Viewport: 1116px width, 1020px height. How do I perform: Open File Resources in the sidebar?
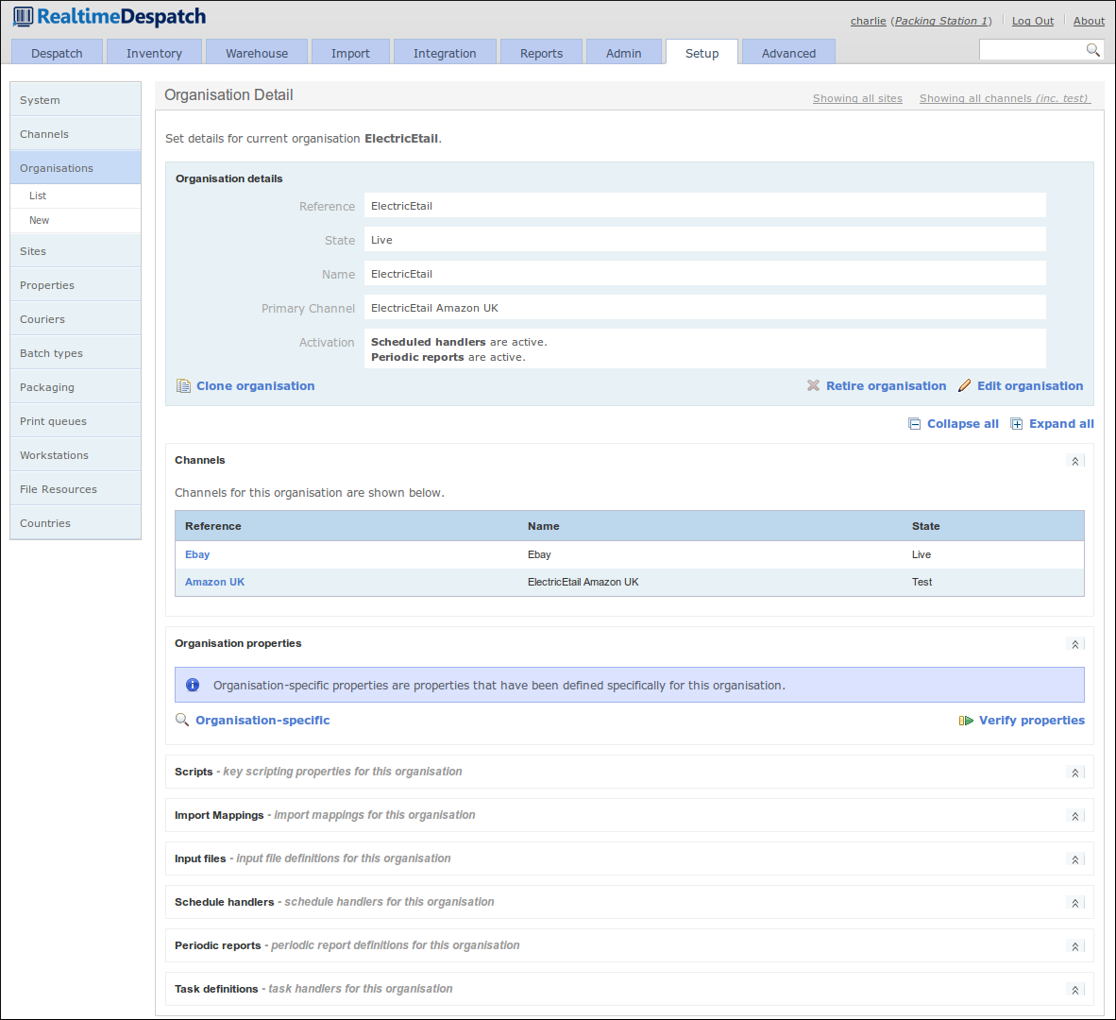[76, 489]
